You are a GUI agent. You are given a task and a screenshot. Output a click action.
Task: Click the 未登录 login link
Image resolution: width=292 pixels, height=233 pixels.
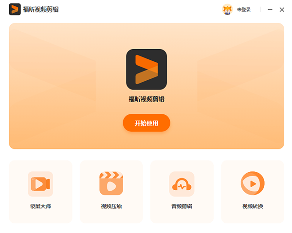[244, 10]
